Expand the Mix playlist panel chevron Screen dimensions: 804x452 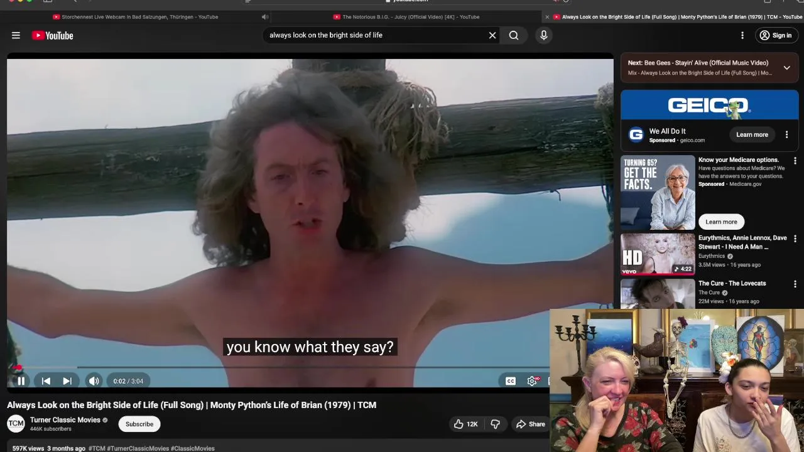click(786, 68)
